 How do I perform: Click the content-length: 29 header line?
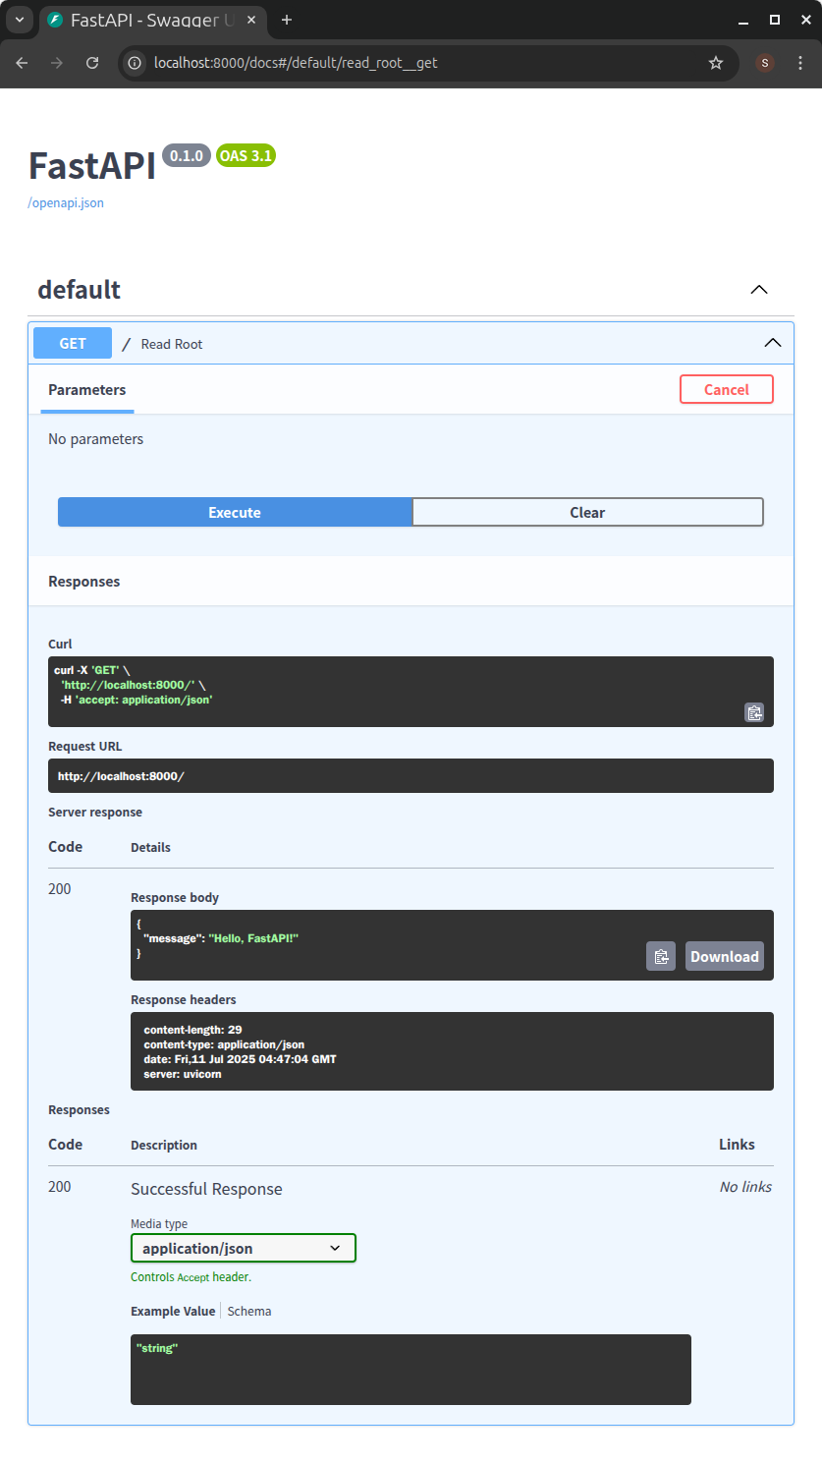(192, 1030)
